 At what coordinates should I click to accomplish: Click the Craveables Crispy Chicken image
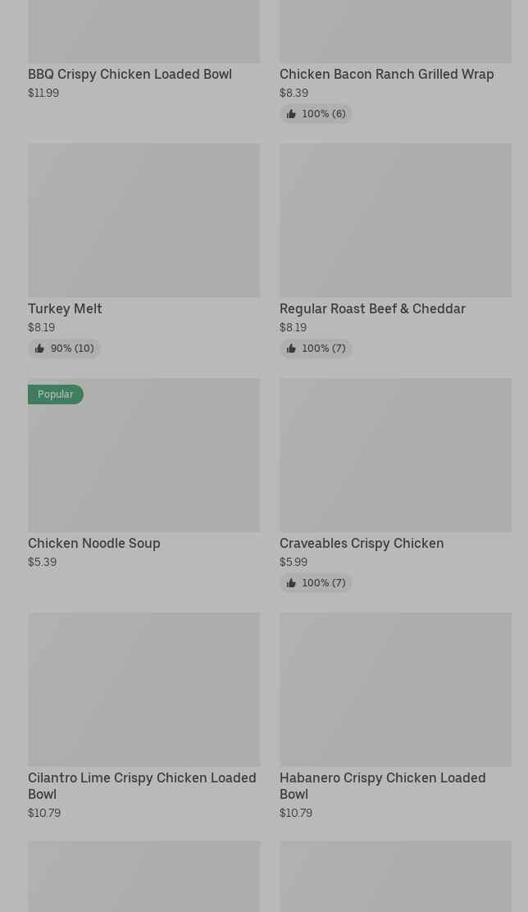click(x=395, y=454)
